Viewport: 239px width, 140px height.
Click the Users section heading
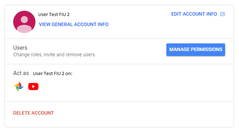20,48
